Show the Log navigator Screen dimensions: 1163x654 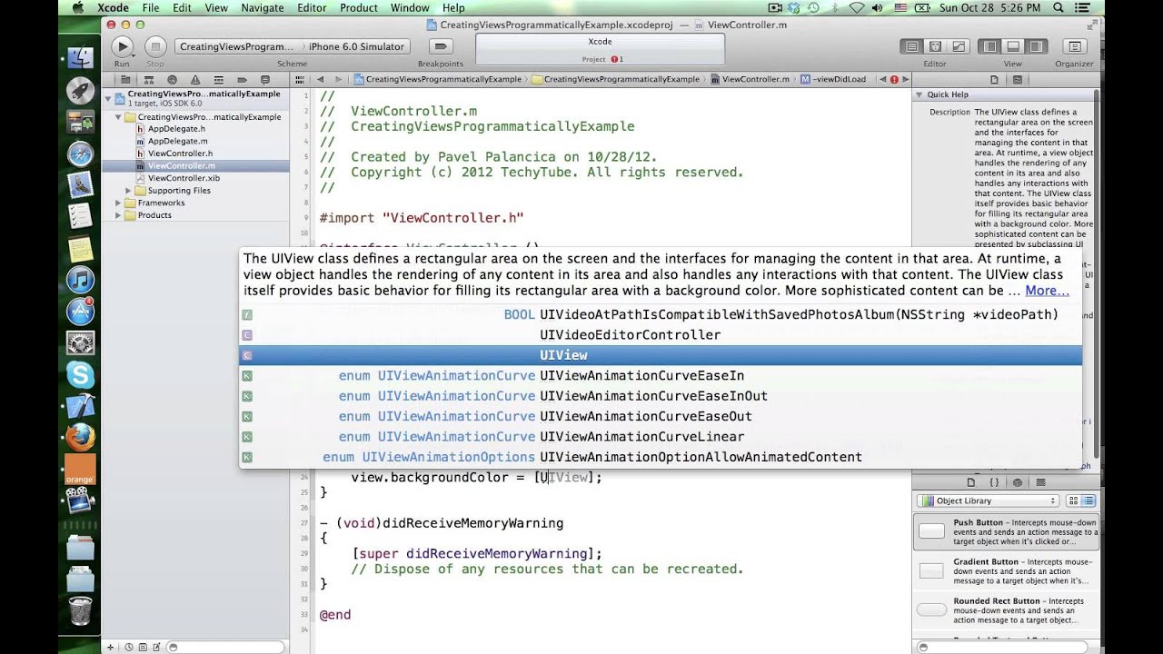pos(265,80)
